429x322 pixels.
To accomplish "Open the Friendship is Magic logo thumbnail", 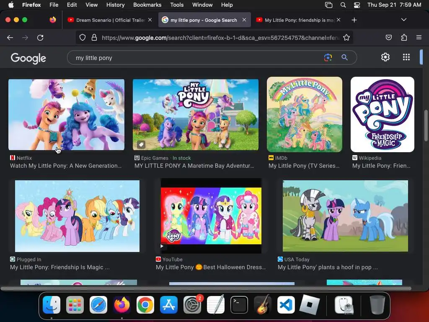I will 382,114.
